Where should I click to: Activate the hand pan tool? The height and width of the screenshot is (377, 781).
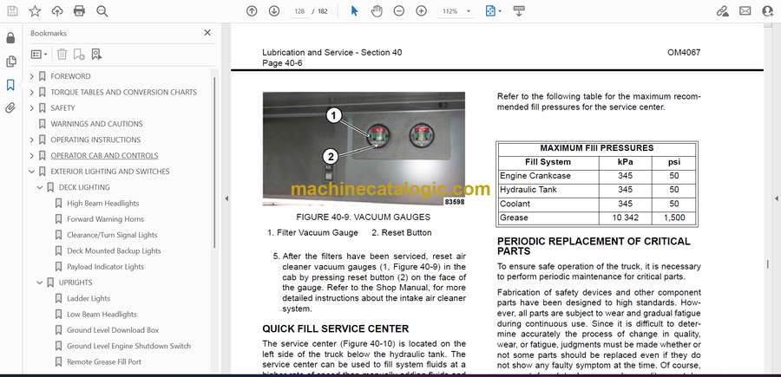[x=377, y=11]
